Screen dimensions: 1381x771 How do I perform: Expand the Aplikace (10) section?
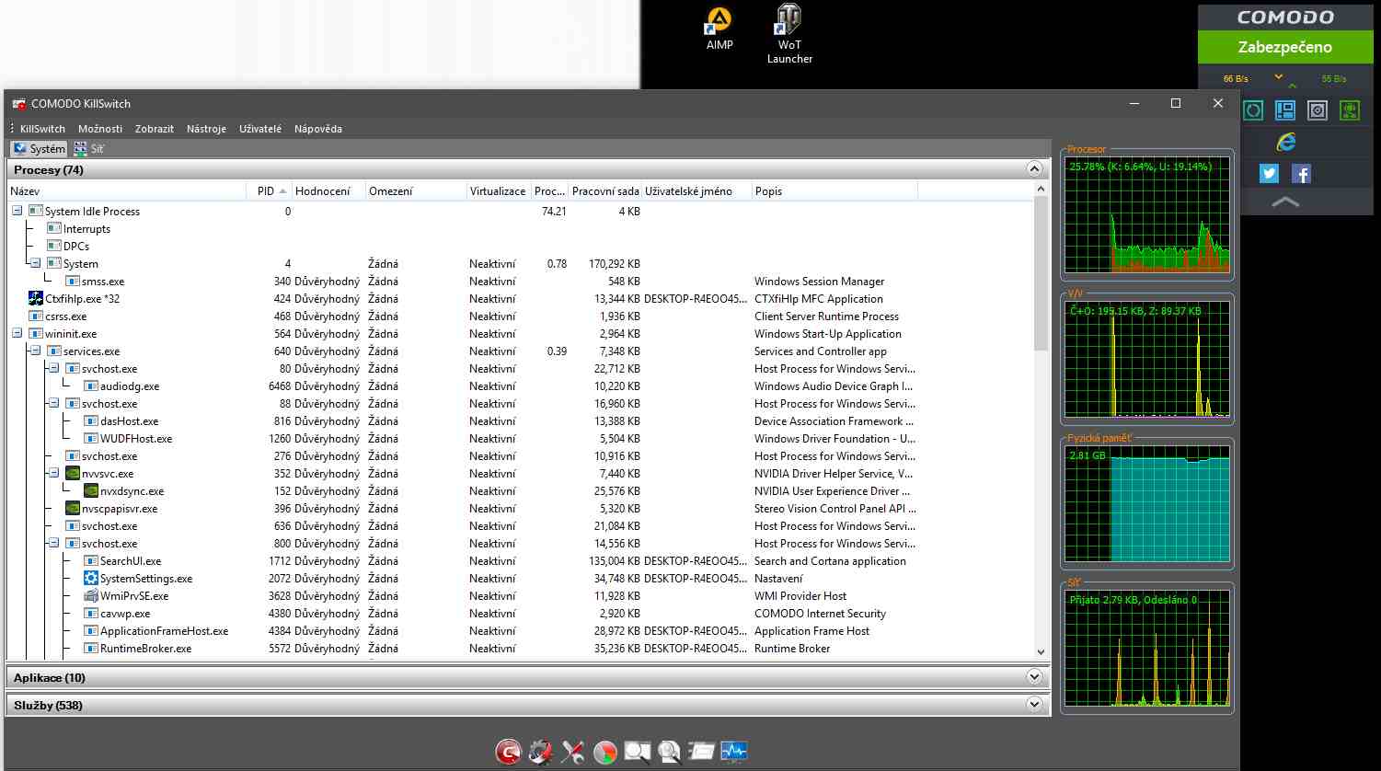click(x=1034, y=677)
